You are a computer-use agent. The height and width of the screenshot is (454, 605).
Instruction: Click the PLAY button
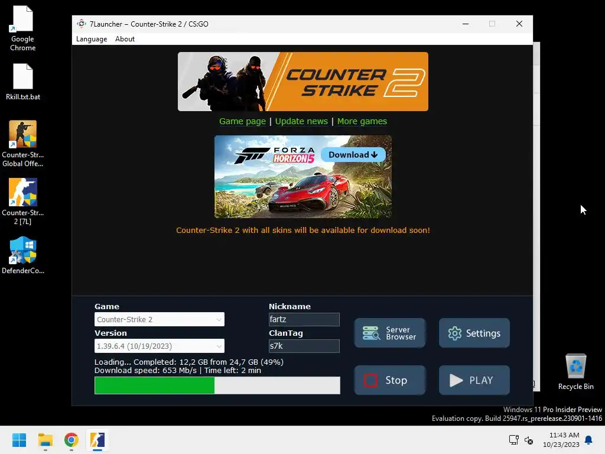click(474, 380)
